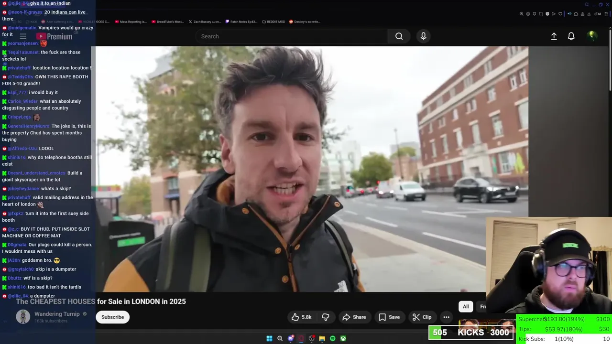
Task: Open the Zach Bussey X bookmark
Action: pos(205,21)
